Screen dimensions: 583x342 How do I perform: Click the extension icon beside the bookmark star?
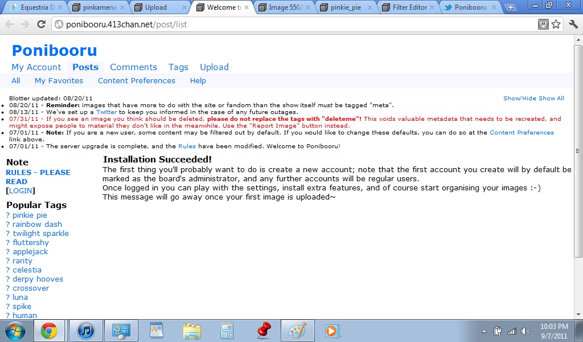click(x=543, y=25)
